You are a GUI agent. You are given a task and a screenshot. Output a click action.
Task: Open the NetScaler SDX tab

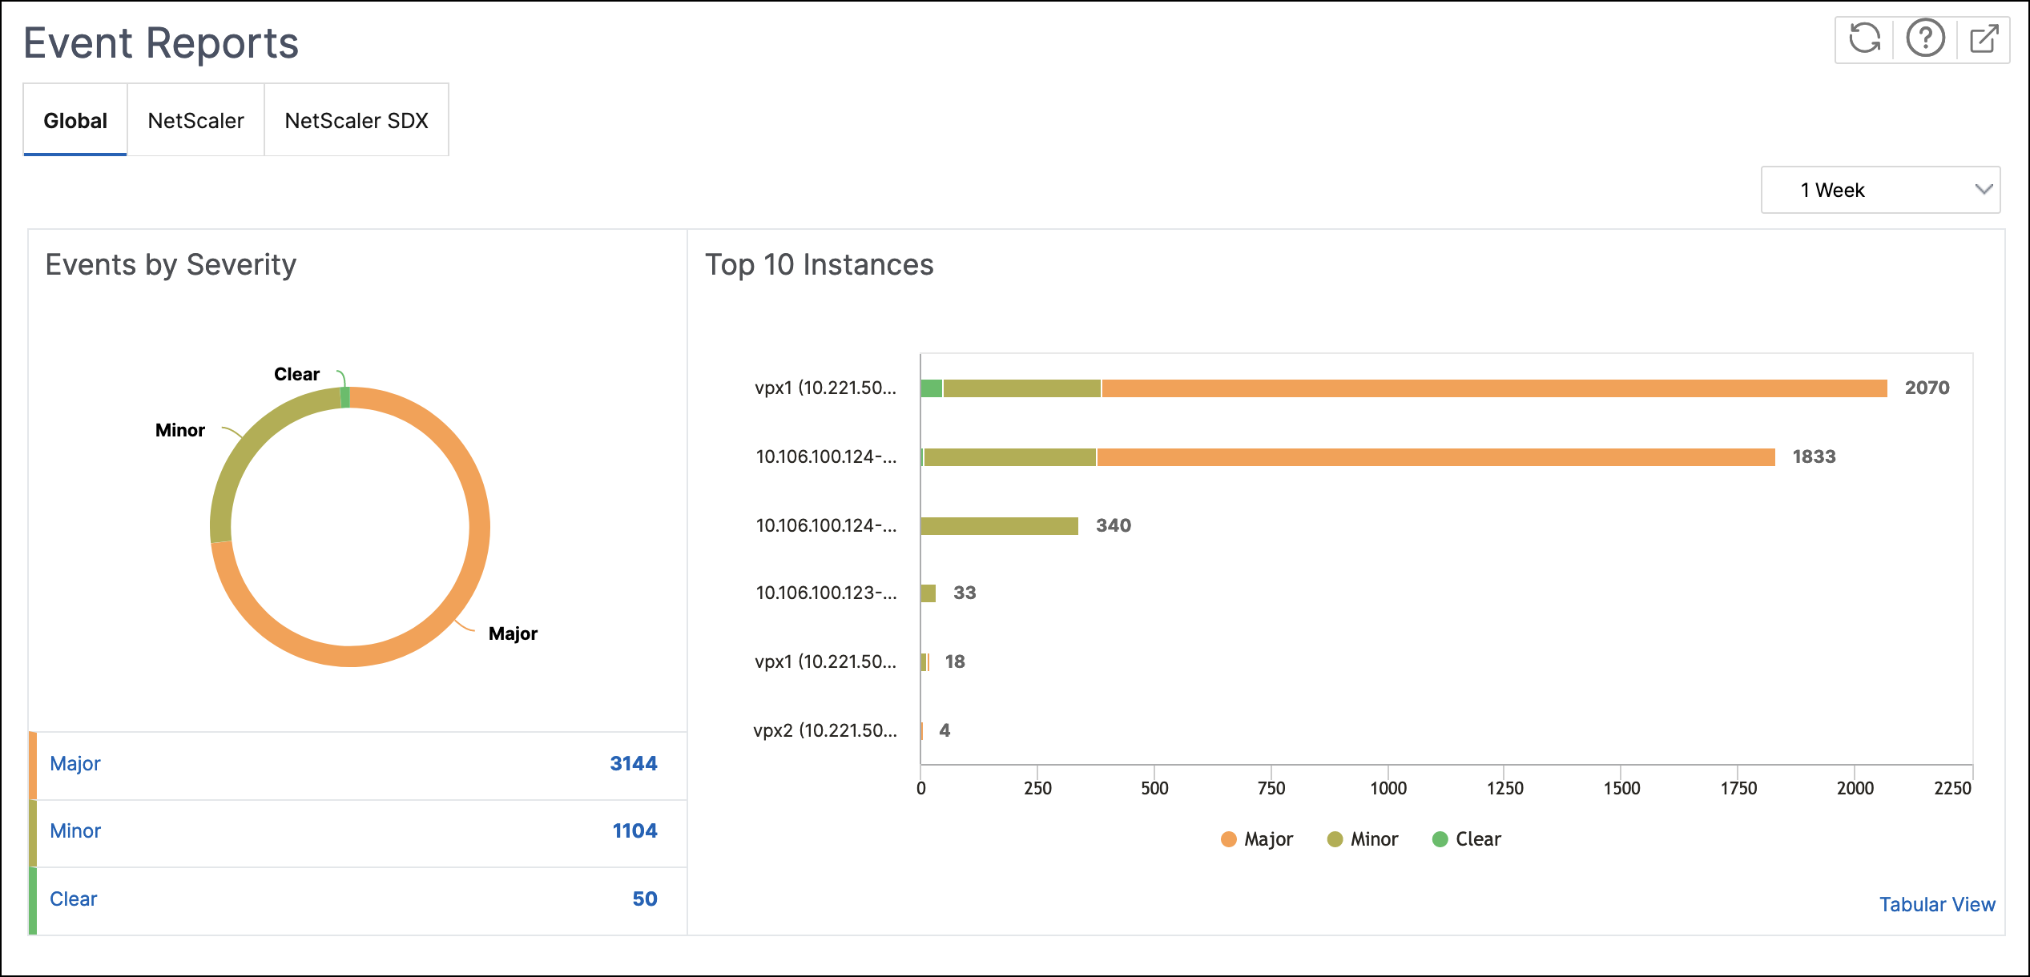point(356,120)
